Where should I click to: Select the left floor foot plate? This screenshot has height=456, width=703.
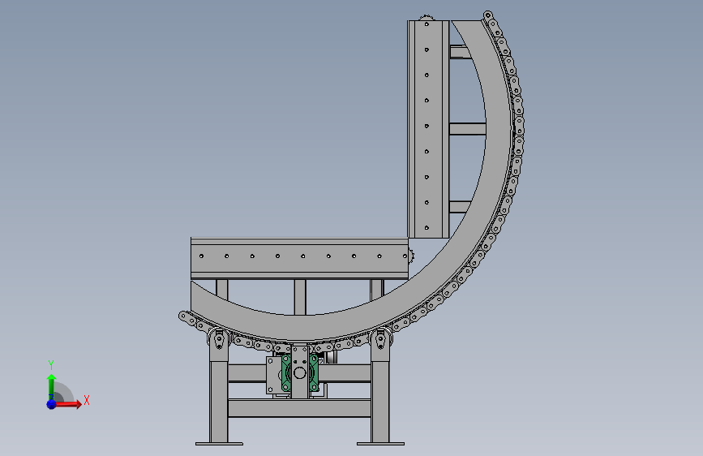pyautogui.click(x=219, y=444)
